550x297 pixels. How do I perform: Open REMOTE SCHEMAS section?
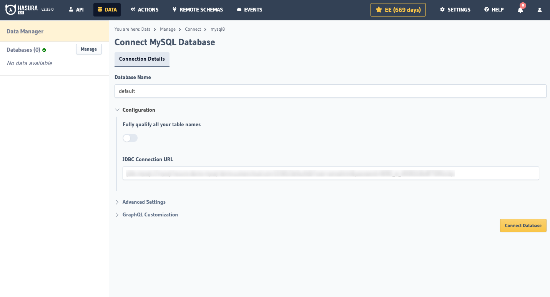(x=198, y=10)
